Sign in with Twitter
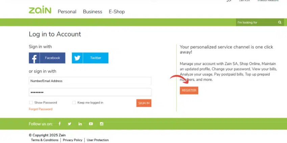Image resolution: width=287 pixels, height=143 pixels. coord(90,58)
